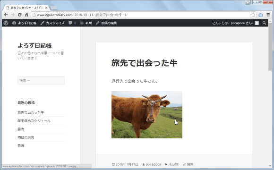Open the comments bubble in admin bar
Viewport: 274px width, 170px height.
click(x=72, y=23)
